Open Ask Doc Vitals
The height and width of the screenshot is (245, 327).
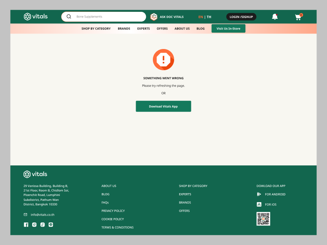pyautogui.click(x=172, y=17)
